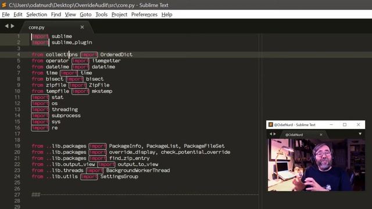Click Sublime Text icon in main title bar
This screenshot has width=372, height=209.
point(4,5)
